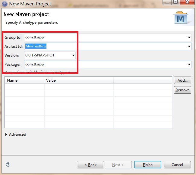The image size is (196, 175).
Task: Click the help question mark icon
Action: point(8,164)
